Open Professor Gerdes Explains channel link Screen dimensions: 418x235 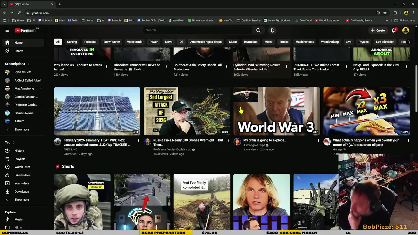click(x=172, y=149)
